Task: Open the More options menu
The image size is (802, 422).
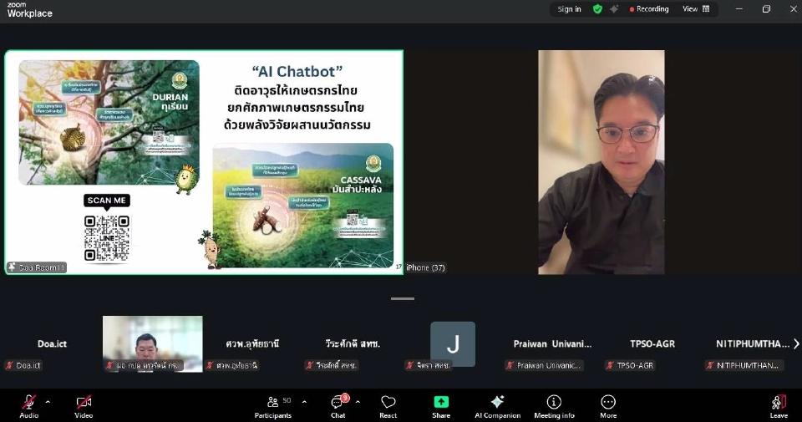Action: click(608, 403)
